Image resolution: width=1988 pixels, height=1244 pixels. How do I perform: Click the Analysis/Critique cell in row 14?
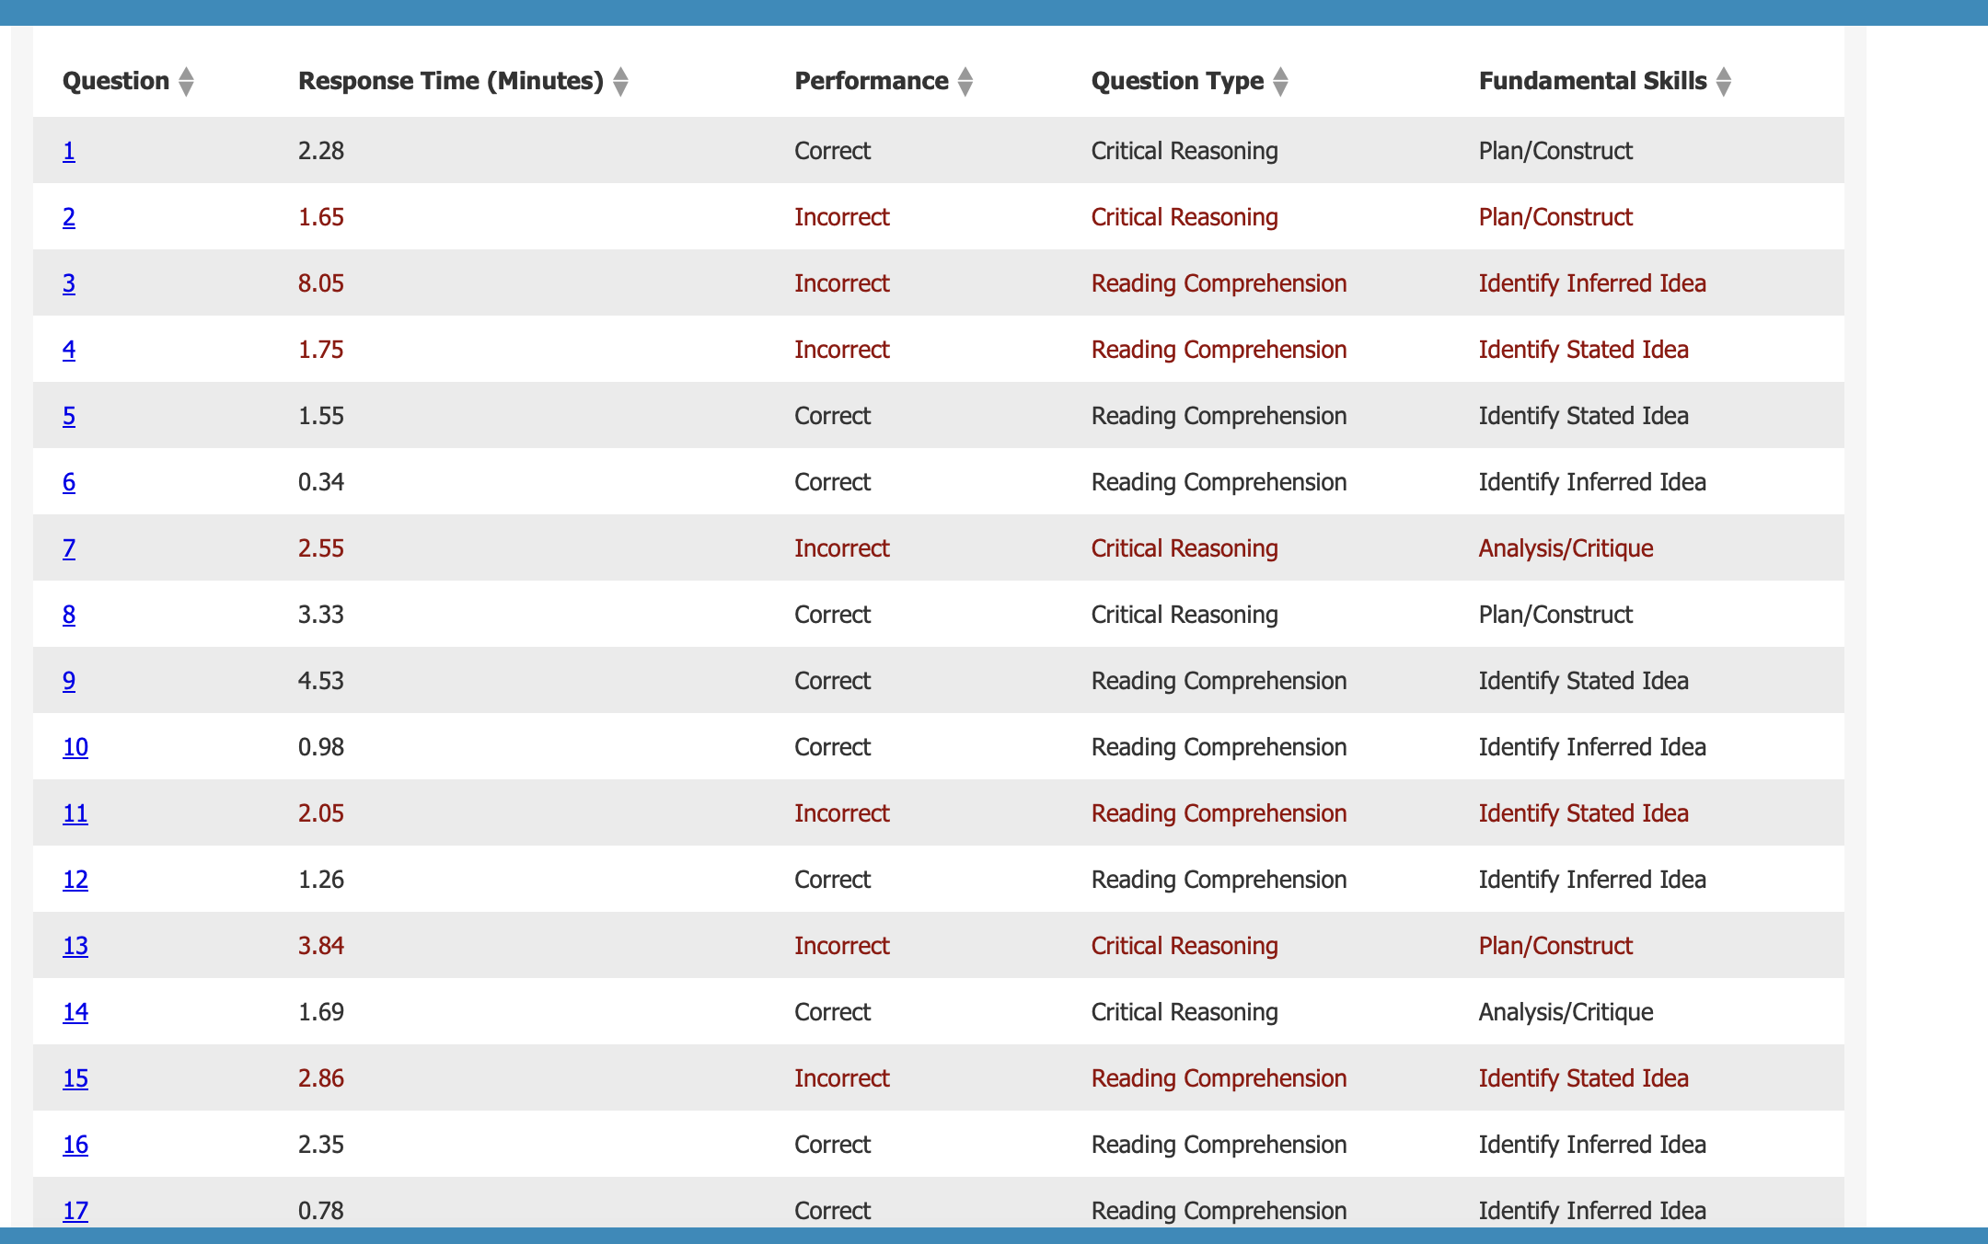pyautogui.click(x=1566, y=1012)
